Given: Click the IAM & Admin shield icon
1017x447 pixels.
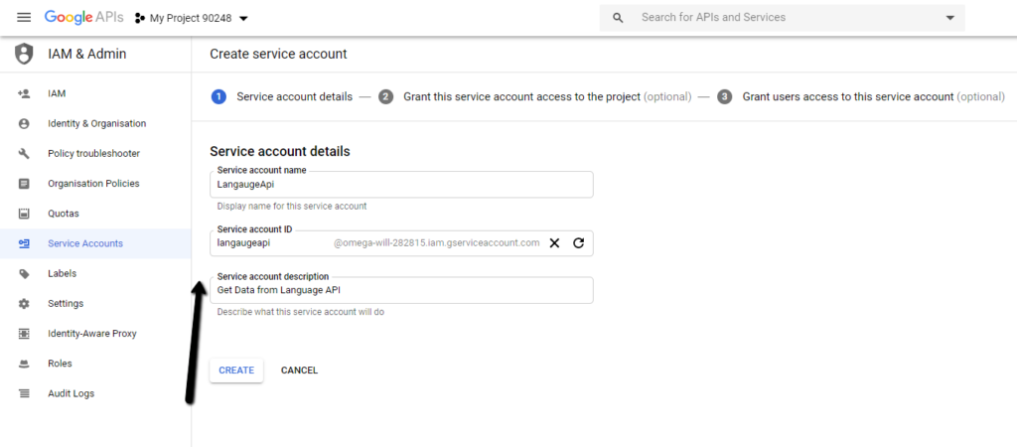Looking at the screenshot, I should pyautogui.click(x=24, y=54).
